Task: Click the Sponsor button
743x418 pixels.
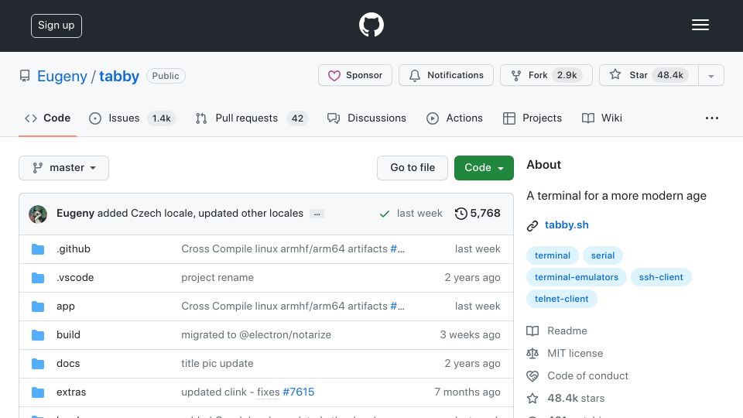Action: [x=355, y=75]
